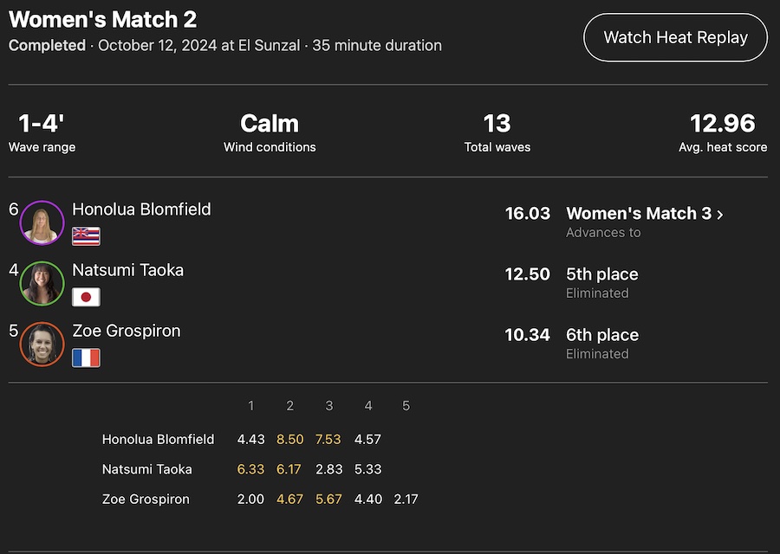Click Honolua Blomfield's avatar photo
Screen dimensions: 780x554
42,222
